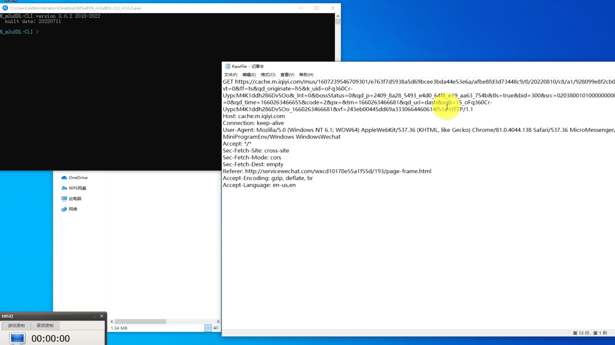Click the Explorer horizontal scrollbar thumb
The image size is (615, 345).
click(140, 322)
